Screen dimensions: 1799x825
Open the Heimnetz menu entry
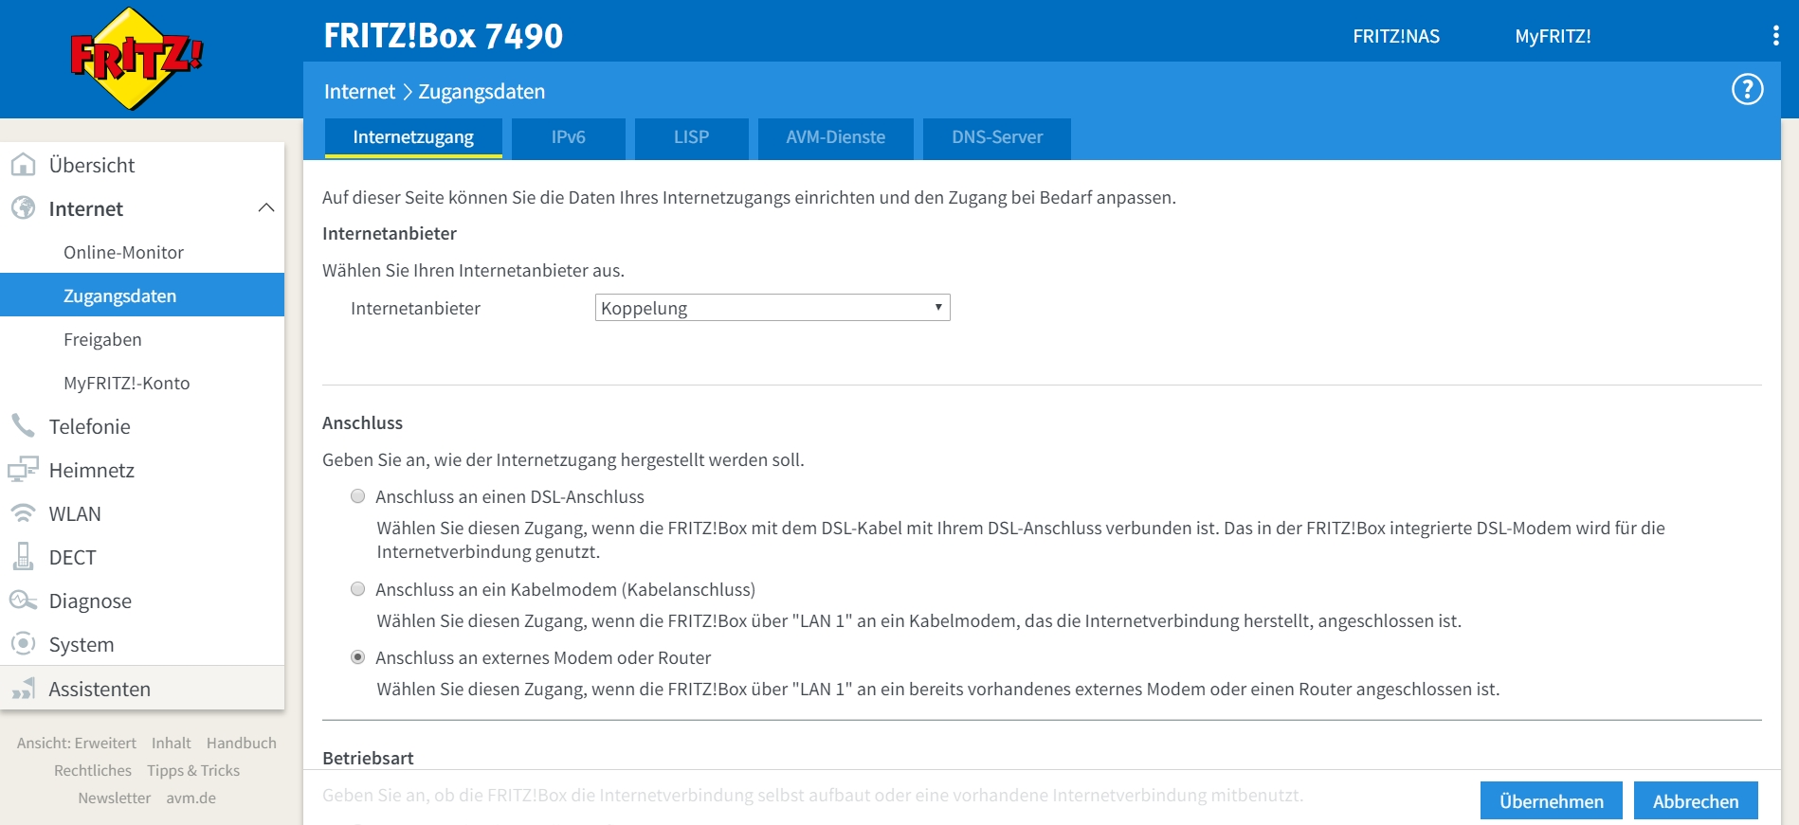[x=142, y=470]
